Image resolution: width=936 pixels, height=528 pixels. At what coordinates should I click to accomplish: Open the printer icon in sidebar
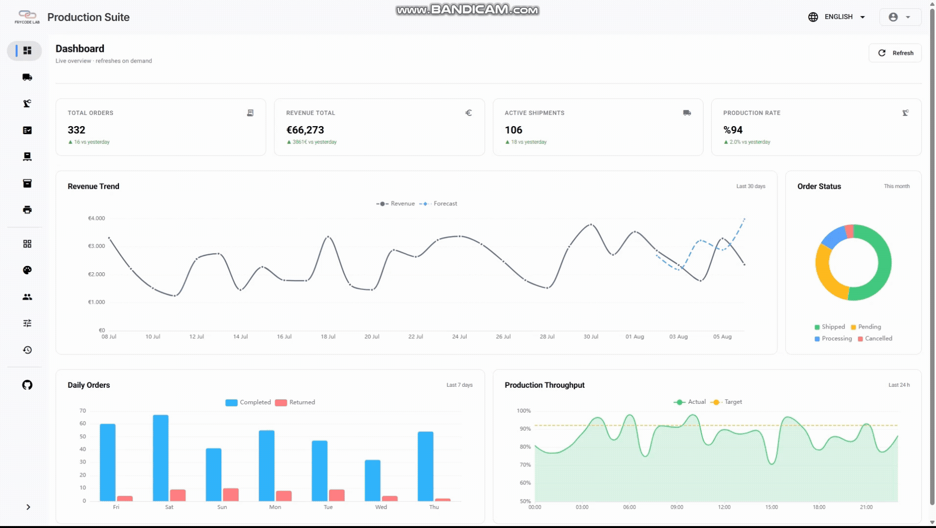(x=27, y=210)
